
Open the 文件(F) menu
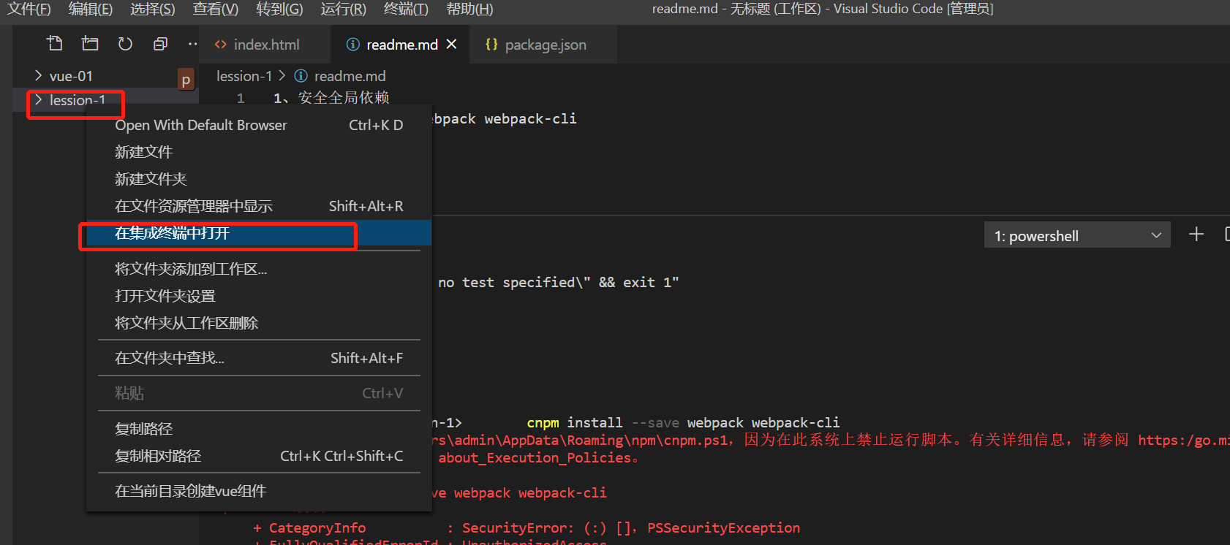(x=29, y=9)
